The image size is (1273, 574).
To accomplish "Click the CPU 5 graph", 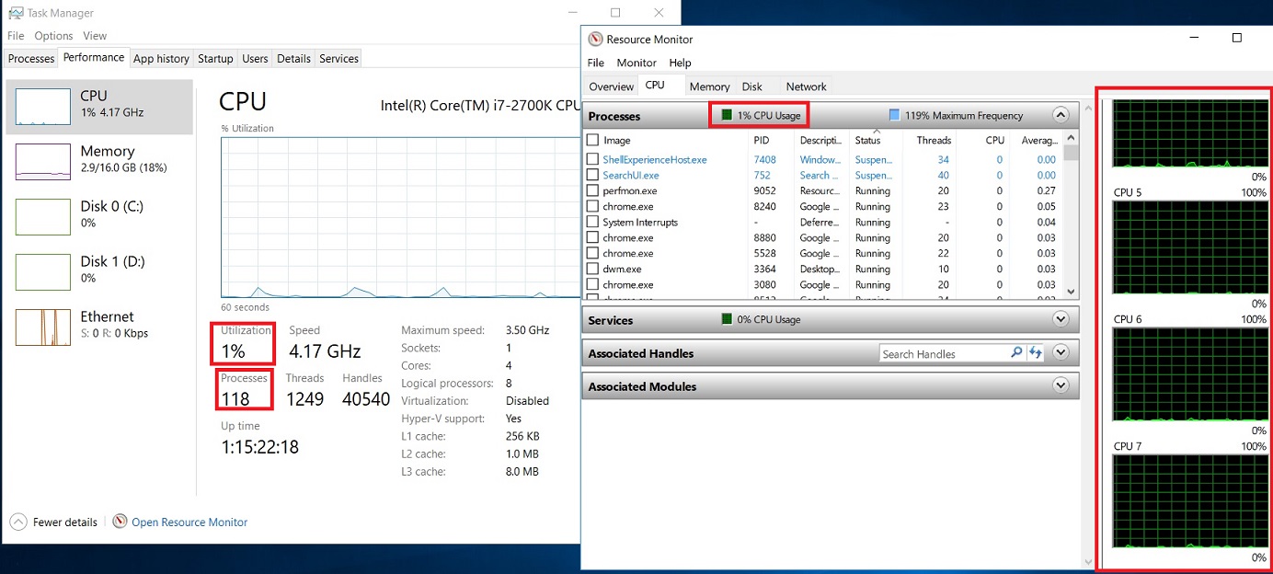I will [1189, 248].
